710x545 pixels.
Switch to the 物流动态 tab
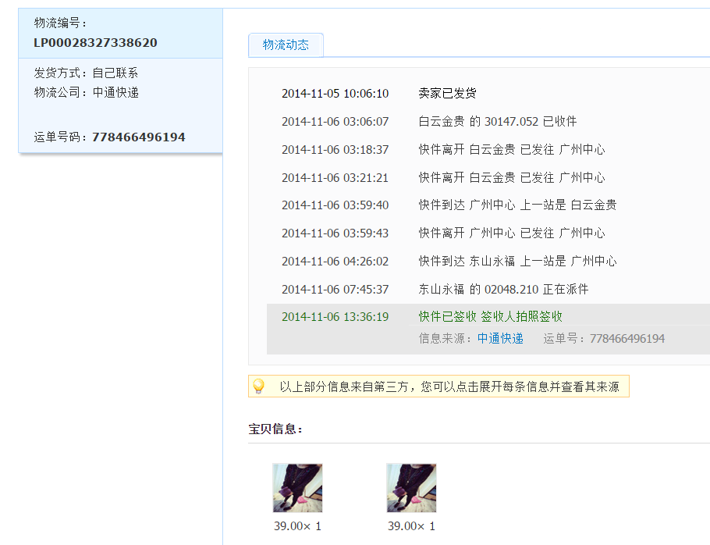[x=286, y=45]
